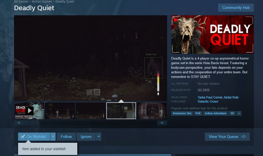Viewport: 263px width, 156px height.
Task: Open the Community Hub page
Action: click(x=236, y=8)
